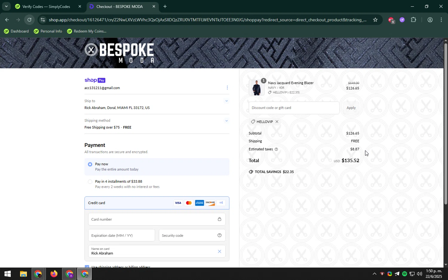Click the Visa card logo
This screenshot has height=280, width=448.
pyautogui.click(x=178, y=203)
